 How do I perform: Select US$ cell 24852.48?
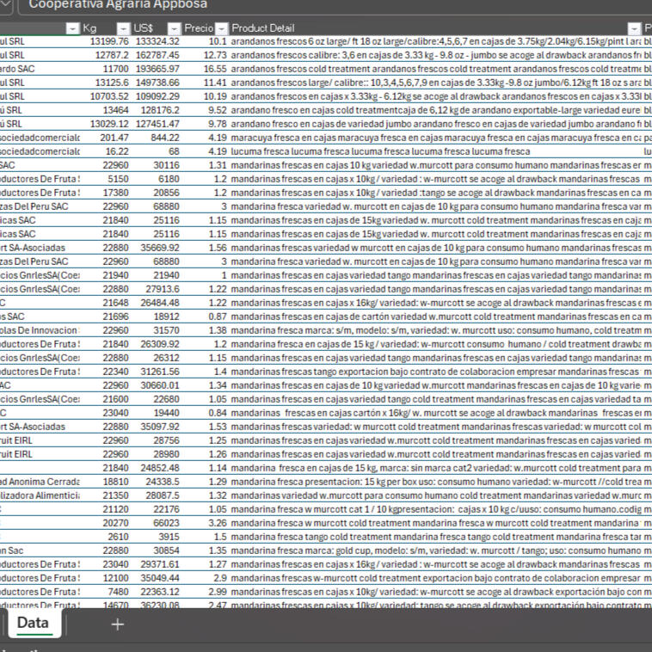pos(156,468)
